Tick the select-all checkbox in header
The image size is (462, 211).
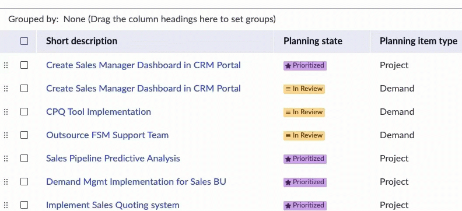(24, 41)
